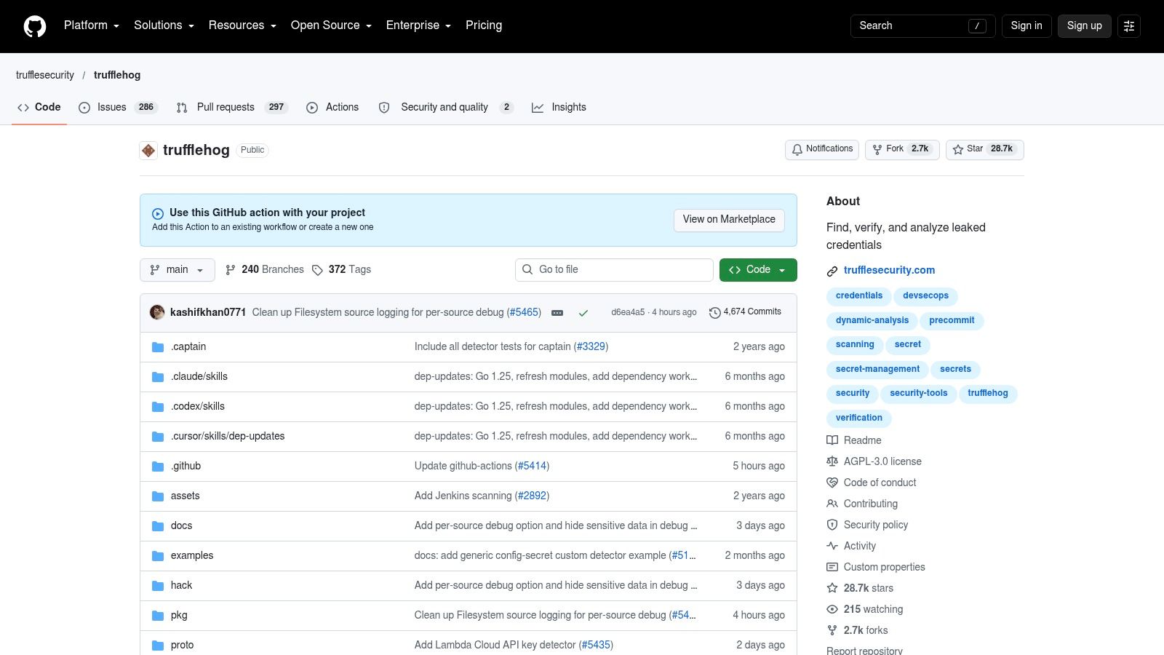The width and height of the screenshot is (1164, 655).
Task: Click the book icon beside Readme
Action: (x=832, y=440)
